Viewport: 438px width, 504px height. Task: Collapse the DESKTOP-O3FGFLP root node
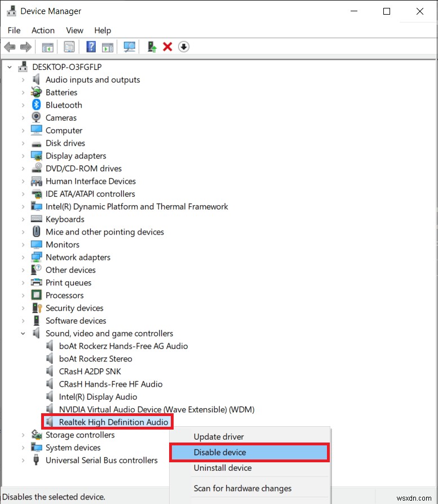click(10, 67)
